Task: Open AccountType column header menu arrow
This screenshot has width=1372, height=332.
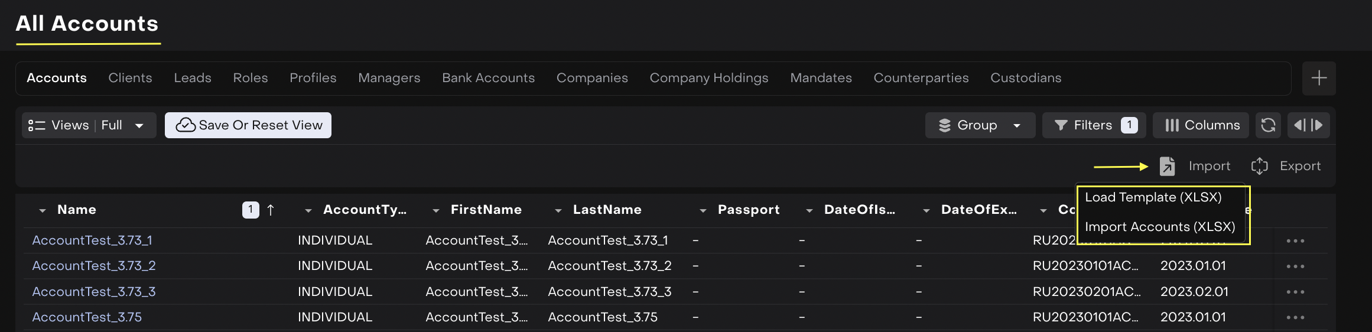Action: click(308, 211)
